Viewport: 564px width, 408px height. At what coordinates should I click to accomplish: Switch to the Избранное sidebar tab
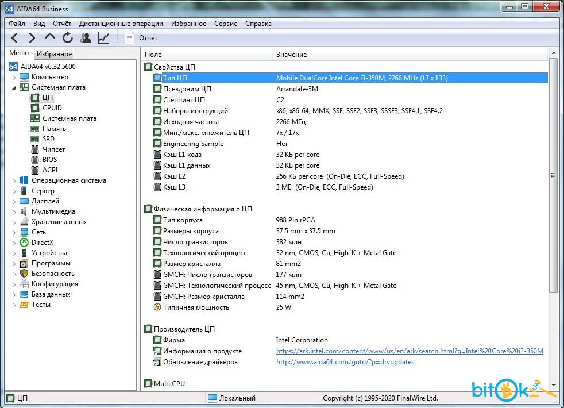[x=55, y=53]
